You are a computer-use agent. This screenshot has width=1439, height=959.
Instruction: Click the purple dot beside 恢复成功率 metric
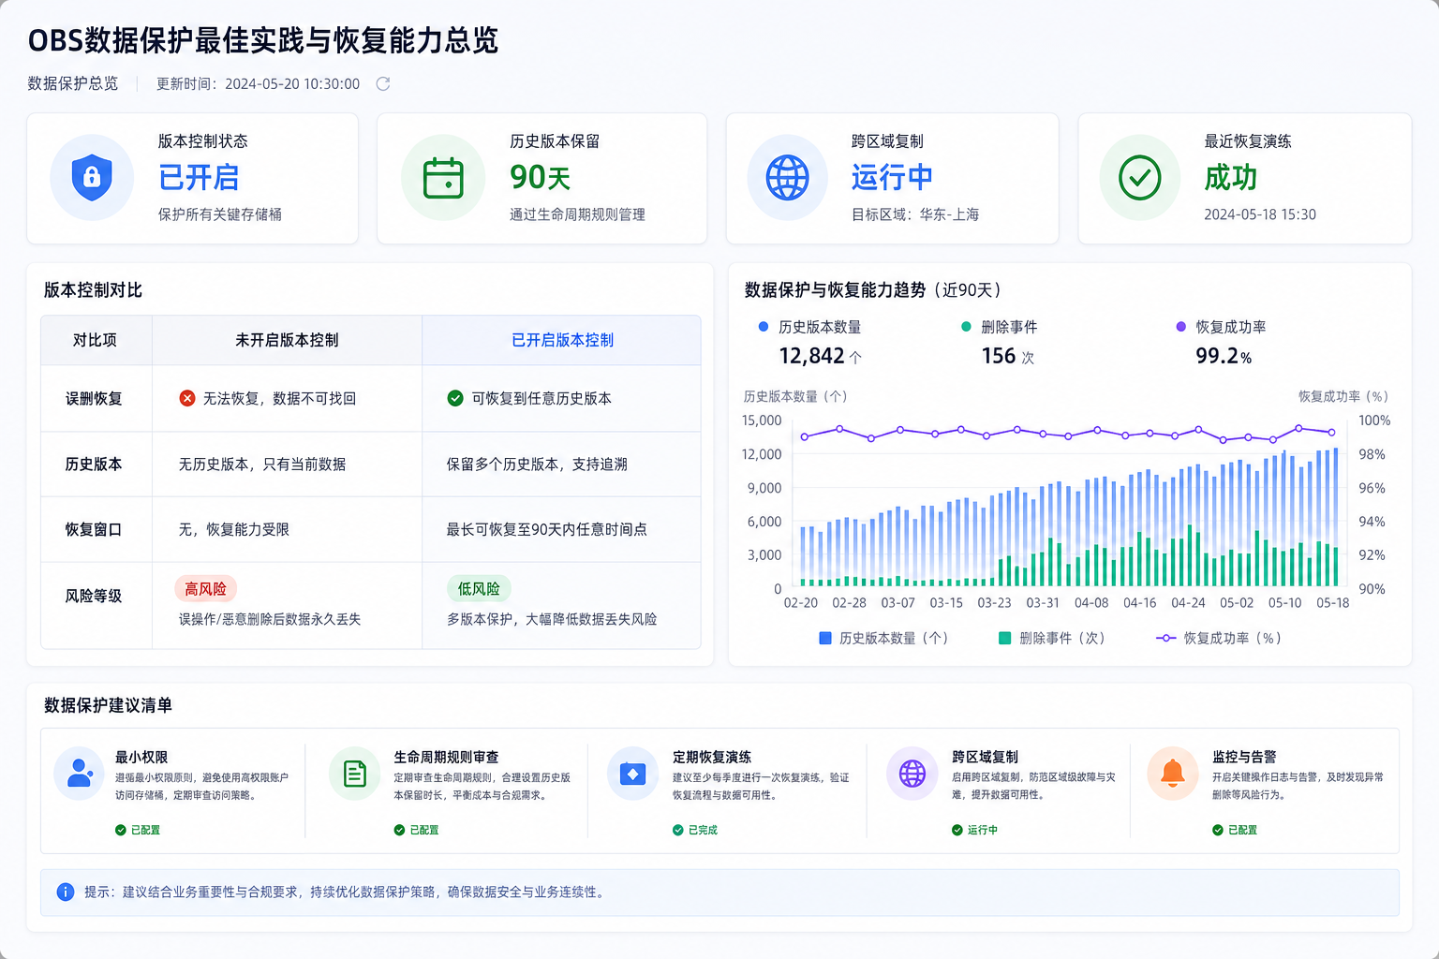(1180, 327)
